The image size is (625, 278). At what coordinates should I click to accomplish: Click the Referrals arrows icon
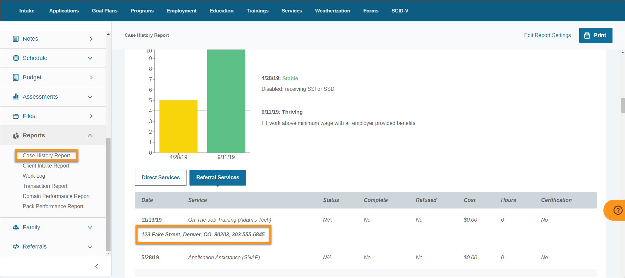click(x=15, y=247)
